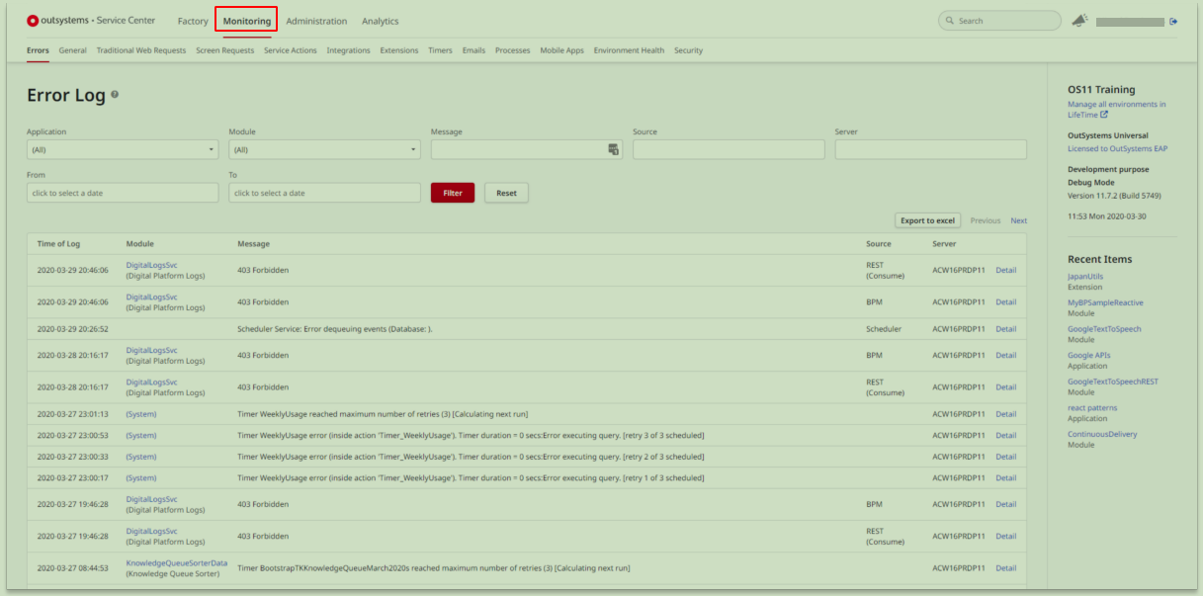Click the logout icon in the top-right corner

click(x=1175, y=20)
